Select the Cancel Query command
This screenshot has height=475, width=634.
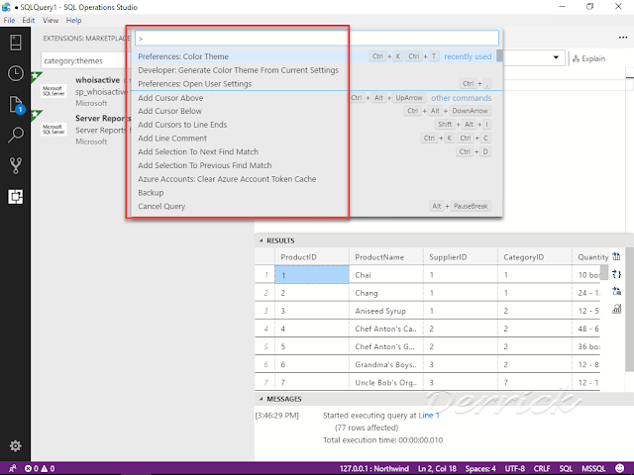click(314, 207)
